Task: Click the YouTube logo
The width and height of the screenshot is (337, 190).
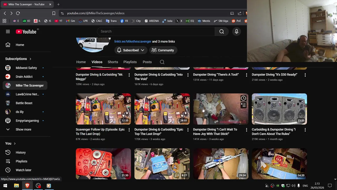Action: [26, 32]
